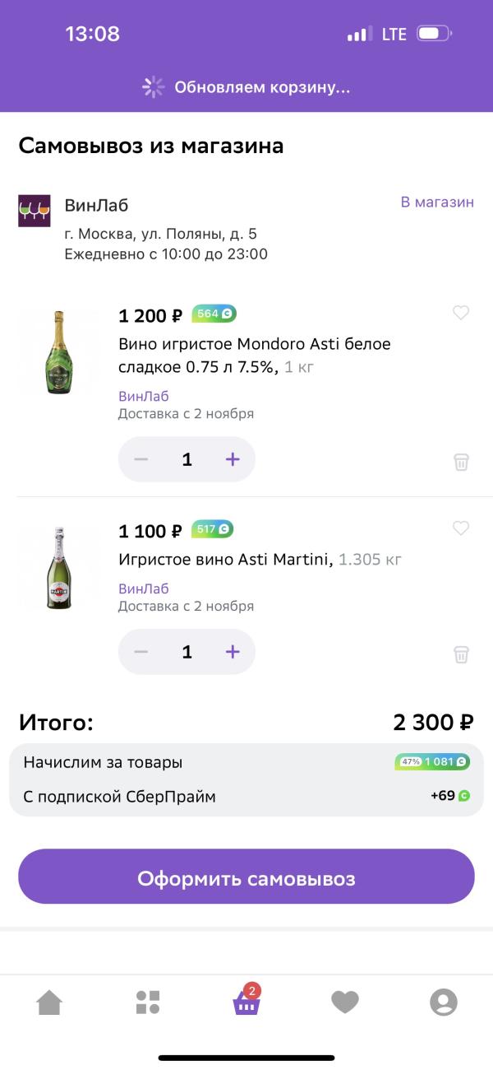The height and width of the screenshot is (1070, 493).
Task: Open the profile tab
Action: click(x=444, y=1002)
